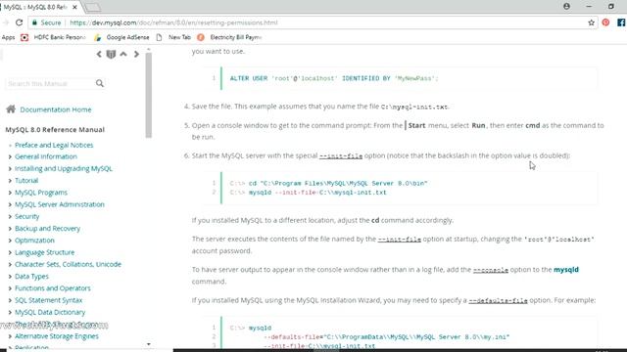This screenshot has width=627, height=352.
Task: Open manual table of contents book icon
Action: (111, 54)
